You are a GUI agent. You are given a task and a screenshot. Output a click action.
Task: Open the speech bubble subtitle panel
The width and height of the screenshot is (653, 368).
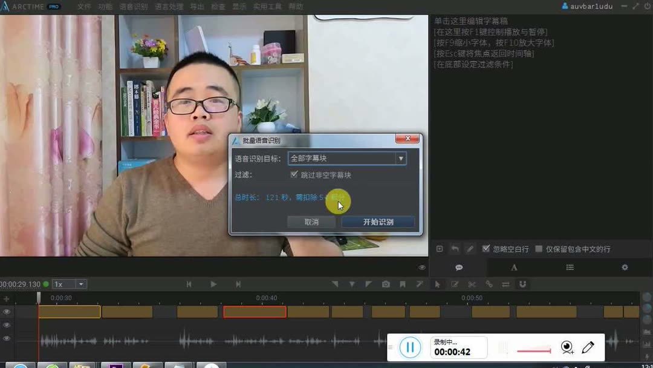coord(459,267)
